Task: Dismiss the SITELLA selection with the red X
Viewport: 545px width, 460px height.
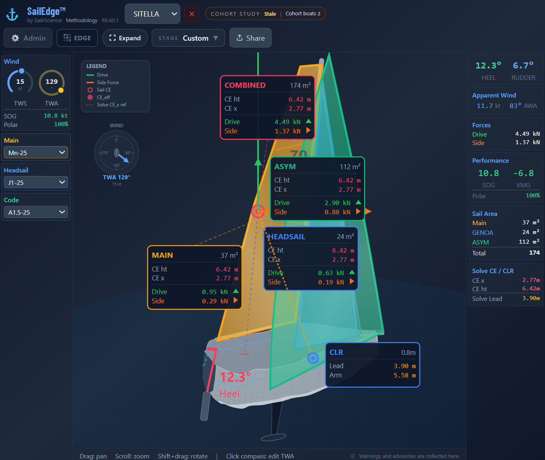Action: tap(191, 13)
